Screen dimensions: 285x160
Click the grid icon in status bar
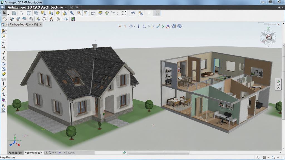tap(264, 157)
